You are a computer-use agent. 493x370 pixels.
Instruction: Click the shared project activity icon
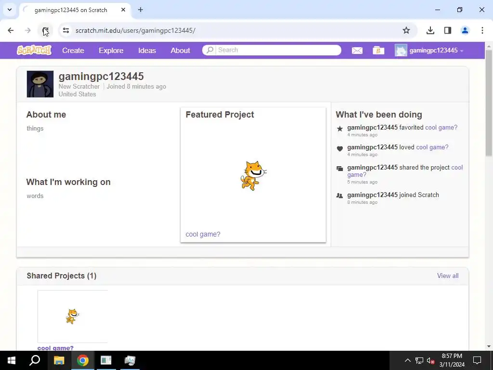point(339,169)
